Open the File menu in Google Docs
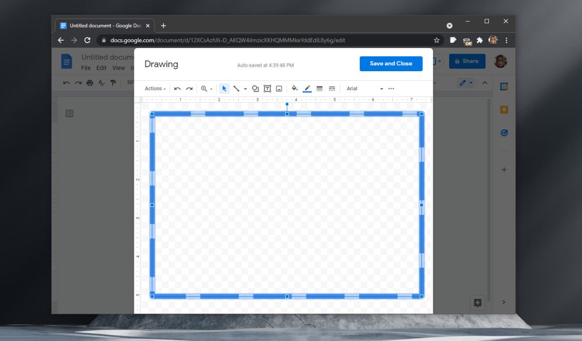 pos(85,68)
